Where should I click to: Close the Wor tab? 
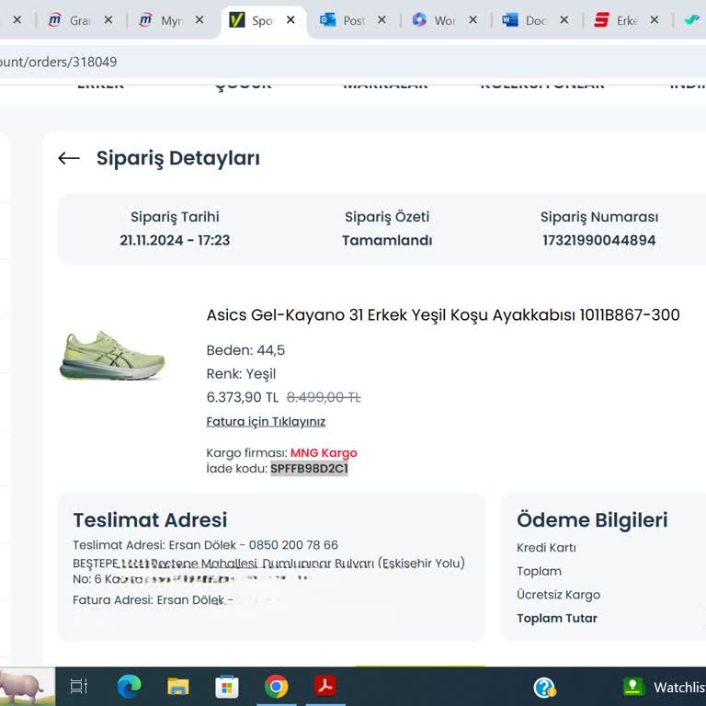[x=473, y=20]
